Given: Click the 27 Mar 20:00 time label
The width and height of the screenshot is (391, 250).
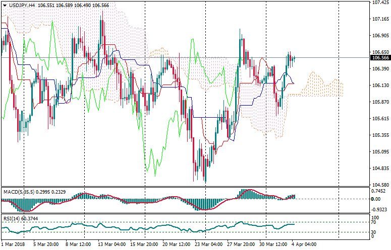Looking at the screenshot, I should click(x=241, y=244).
